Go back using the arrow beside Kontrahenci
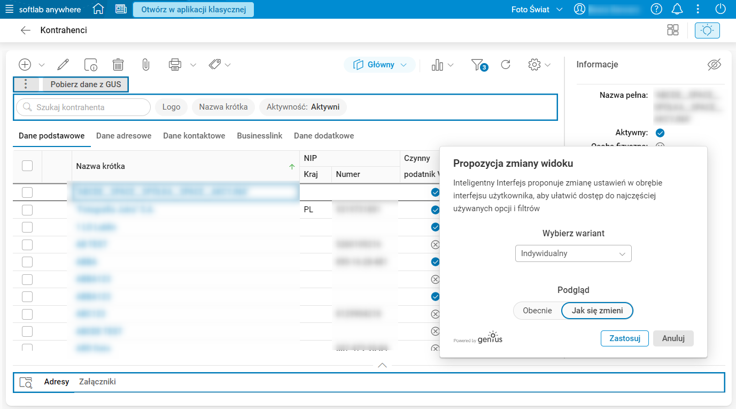Screen dimensions: 736x409 tap(25, 30)
